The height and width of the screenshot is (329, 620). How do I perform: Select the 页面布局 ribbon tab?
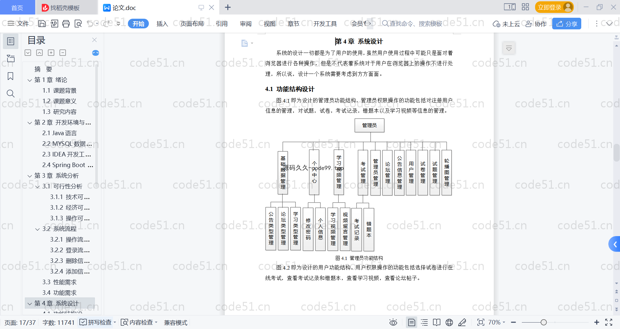pyautogui.click(x=192, y=24)
